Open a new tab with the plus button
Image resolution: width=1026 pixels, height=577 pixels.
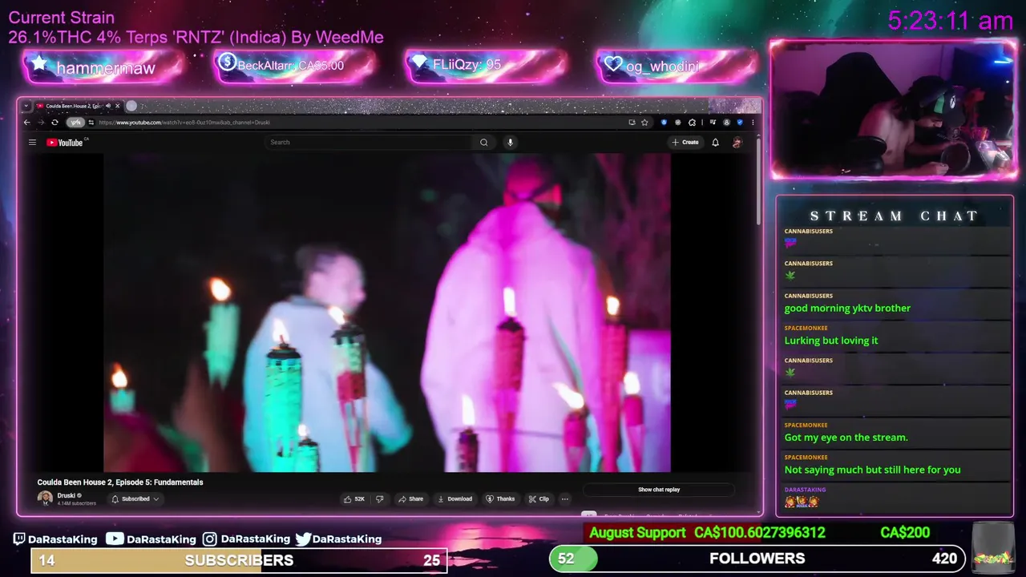(131, 106)
